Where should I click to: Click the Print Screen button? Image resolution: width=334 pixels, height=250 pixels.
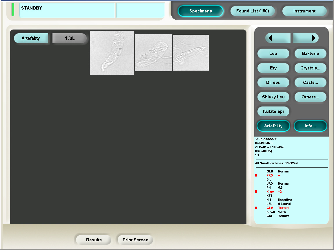click(135, 240)
